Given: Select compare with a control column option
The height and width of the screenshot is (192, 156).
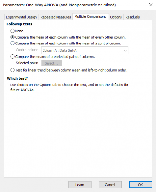Looking at the screenshot, I should point(12,43).
